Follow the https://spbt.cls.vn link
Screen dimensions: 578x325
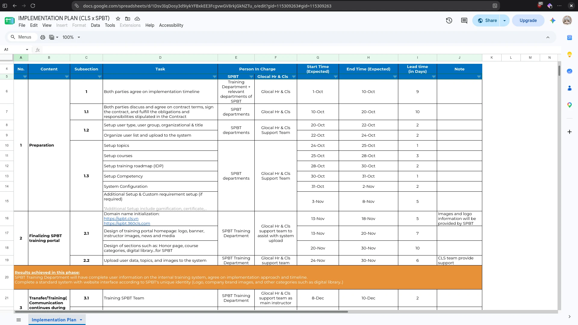[121, 219]
